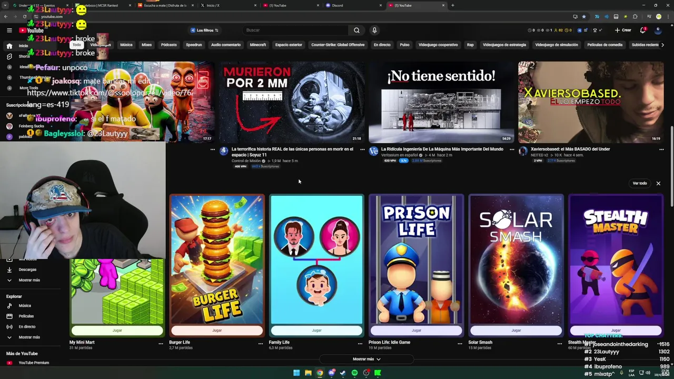Open Control de Misión channel avatar
The image size is (674, 379).
(224, 152)
